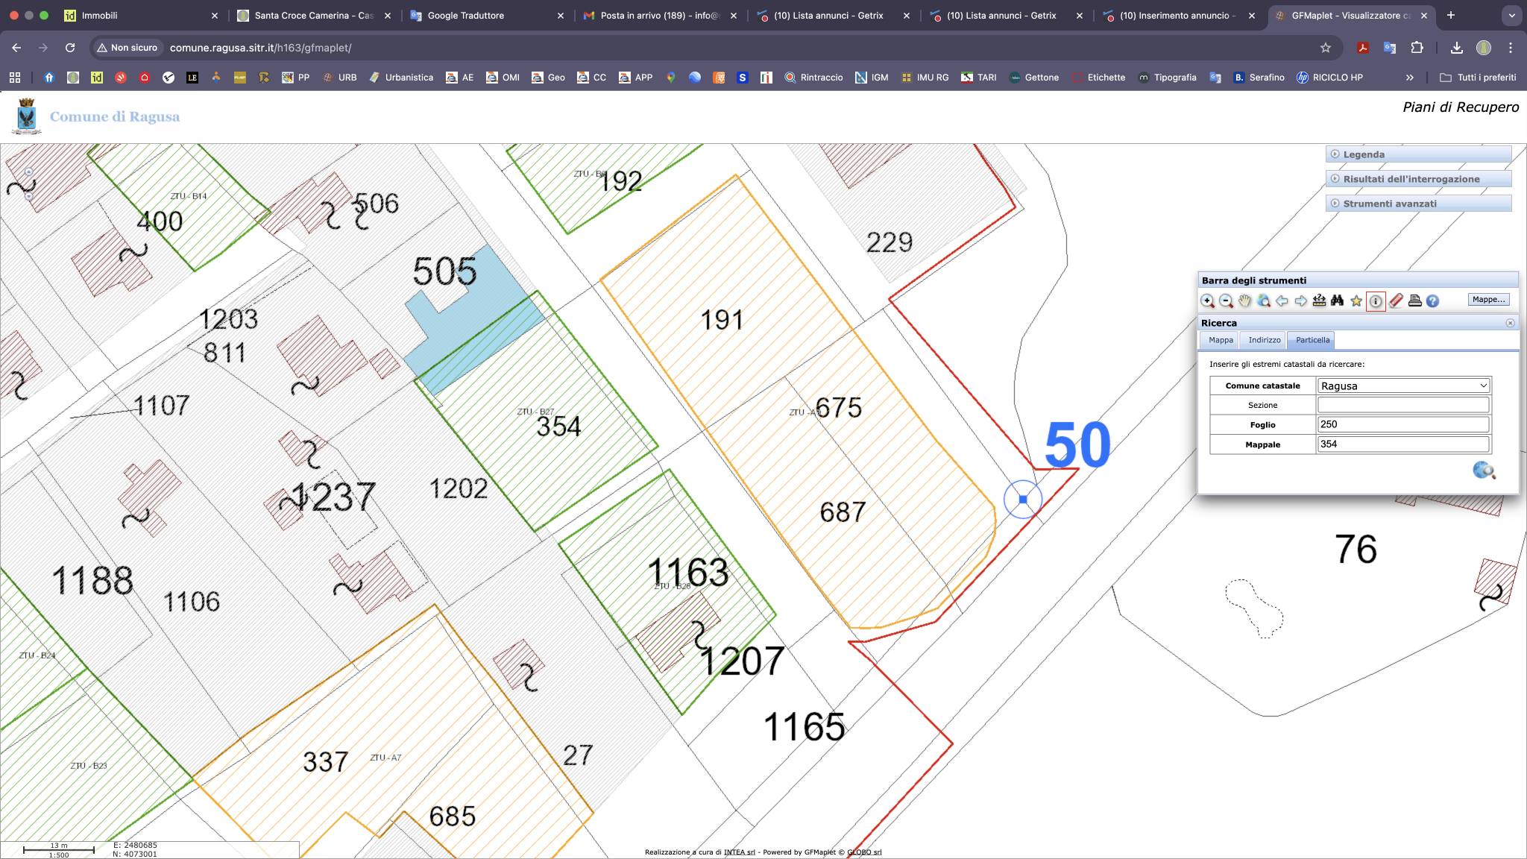Select the zoom out magnifier tool
Screen dimensions: 1527x859
[1226, 301]
